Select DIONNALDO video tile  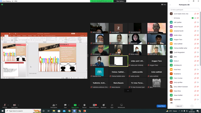(99, 50)
